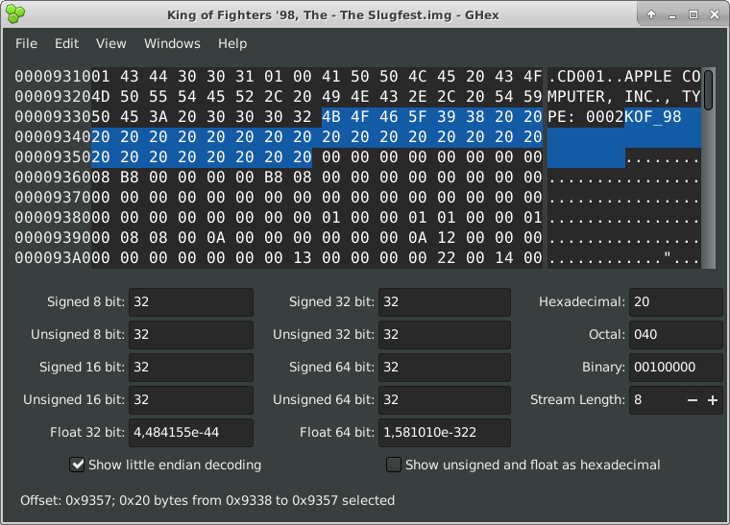730x525 pixels.
Task: Click first B8 byte in row 00009360
Action: click(x=130, y=178)
